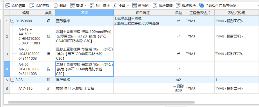259x107 pixels.
Task: Click the 添加定额 toolbar icon
Action: point(32,5)
